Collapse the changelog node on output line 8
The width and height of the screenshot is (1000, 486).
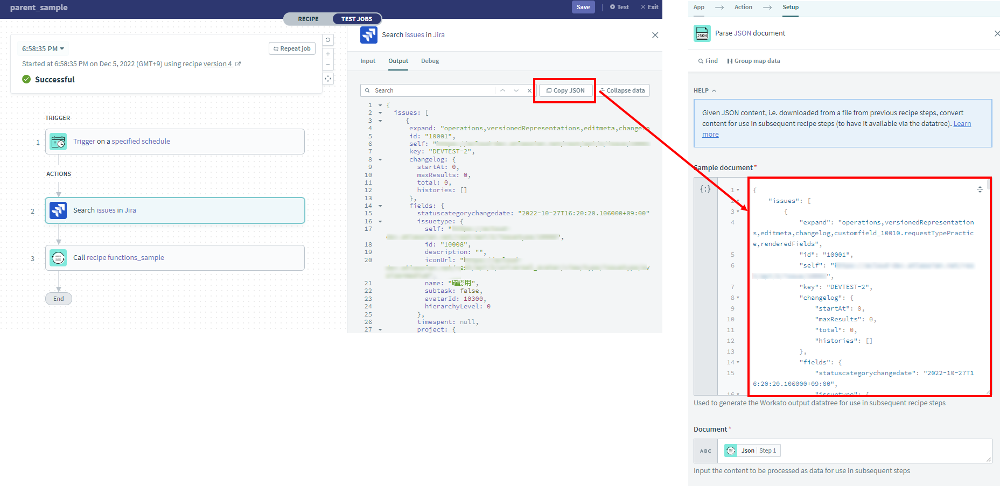[380, 160]
